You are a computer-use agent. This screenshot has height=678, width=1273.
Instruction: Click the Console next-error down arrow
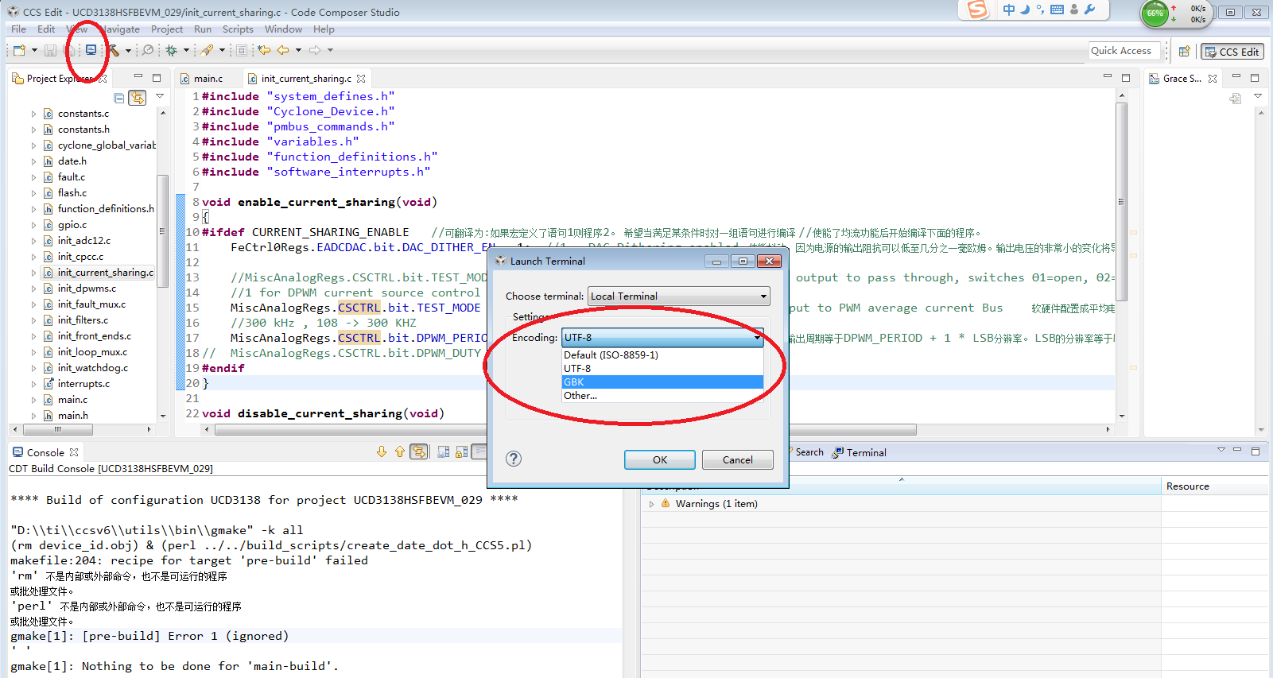[x=382, y=452]
